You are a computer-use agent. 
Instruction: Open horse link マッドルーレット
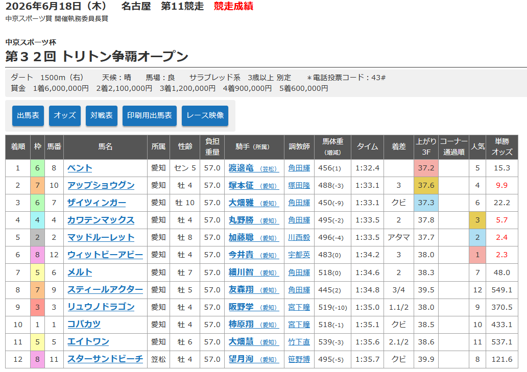[101, 237]
